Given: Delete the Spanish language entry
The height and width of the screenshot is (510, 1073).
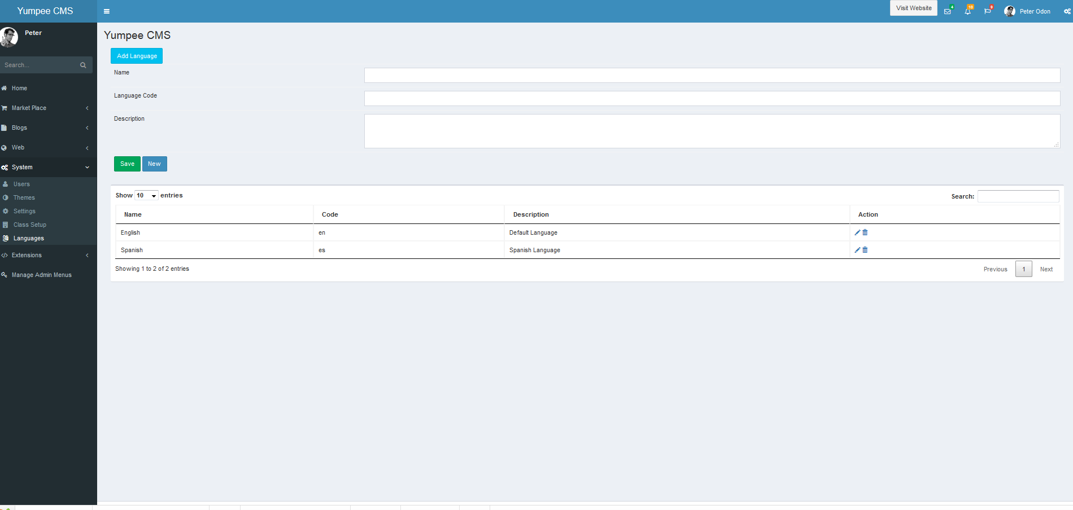Looking at the screenshot, I should (865, 249).
